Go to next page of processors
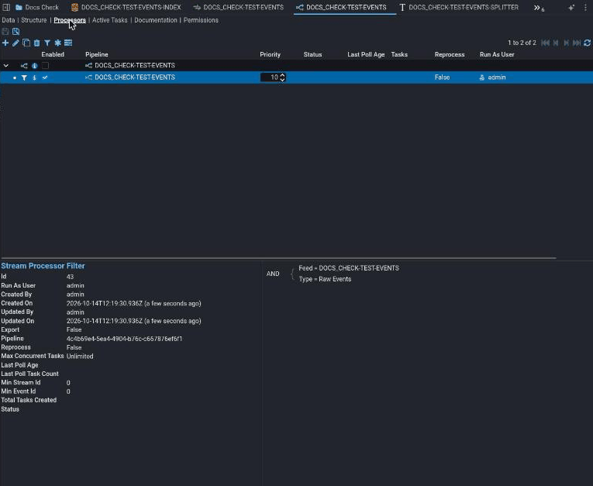593x486 pixels. click(566, 43)
